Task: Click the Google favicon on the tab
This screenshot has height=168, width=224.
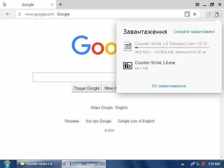Action: [x=4, y=4]
